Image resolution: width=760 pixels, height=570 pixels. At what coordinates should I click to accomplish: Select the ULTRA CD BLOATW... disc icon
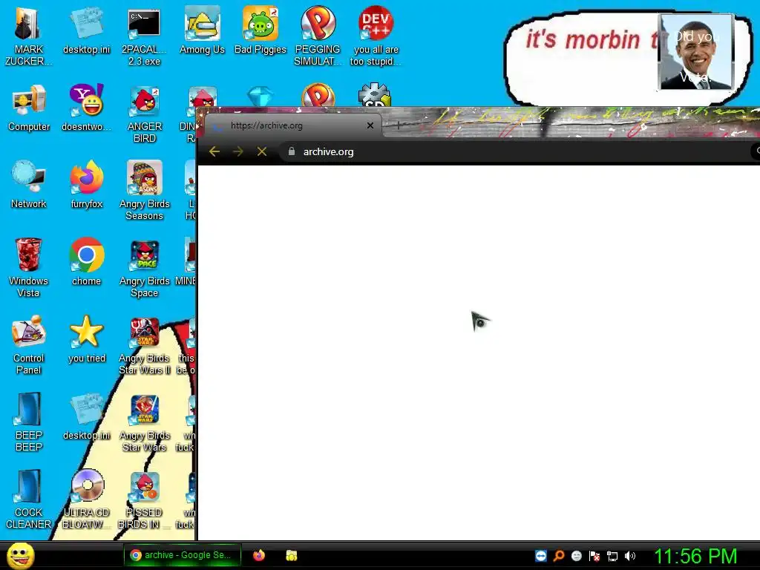86,499
